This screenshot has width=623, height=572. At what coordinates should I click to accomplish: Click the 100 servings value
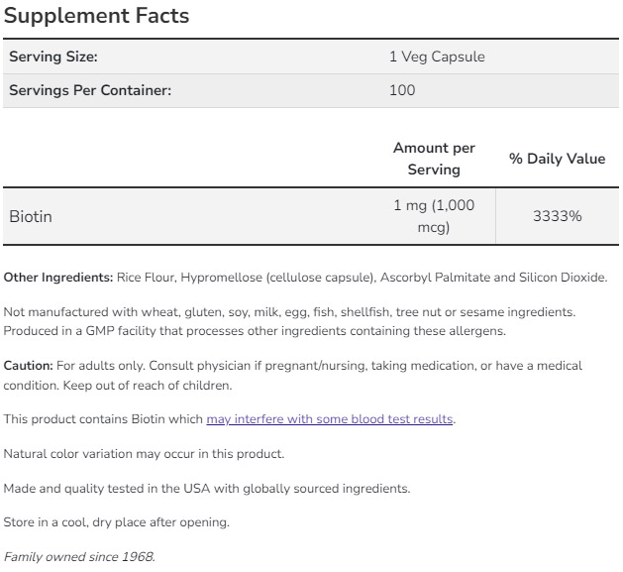pos(402,90)
